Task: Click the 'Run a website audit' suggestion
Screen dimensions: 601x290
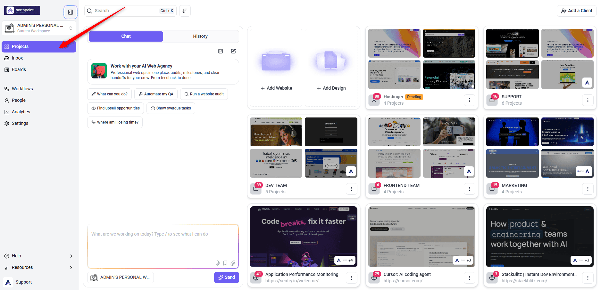Action: (204, 94)
